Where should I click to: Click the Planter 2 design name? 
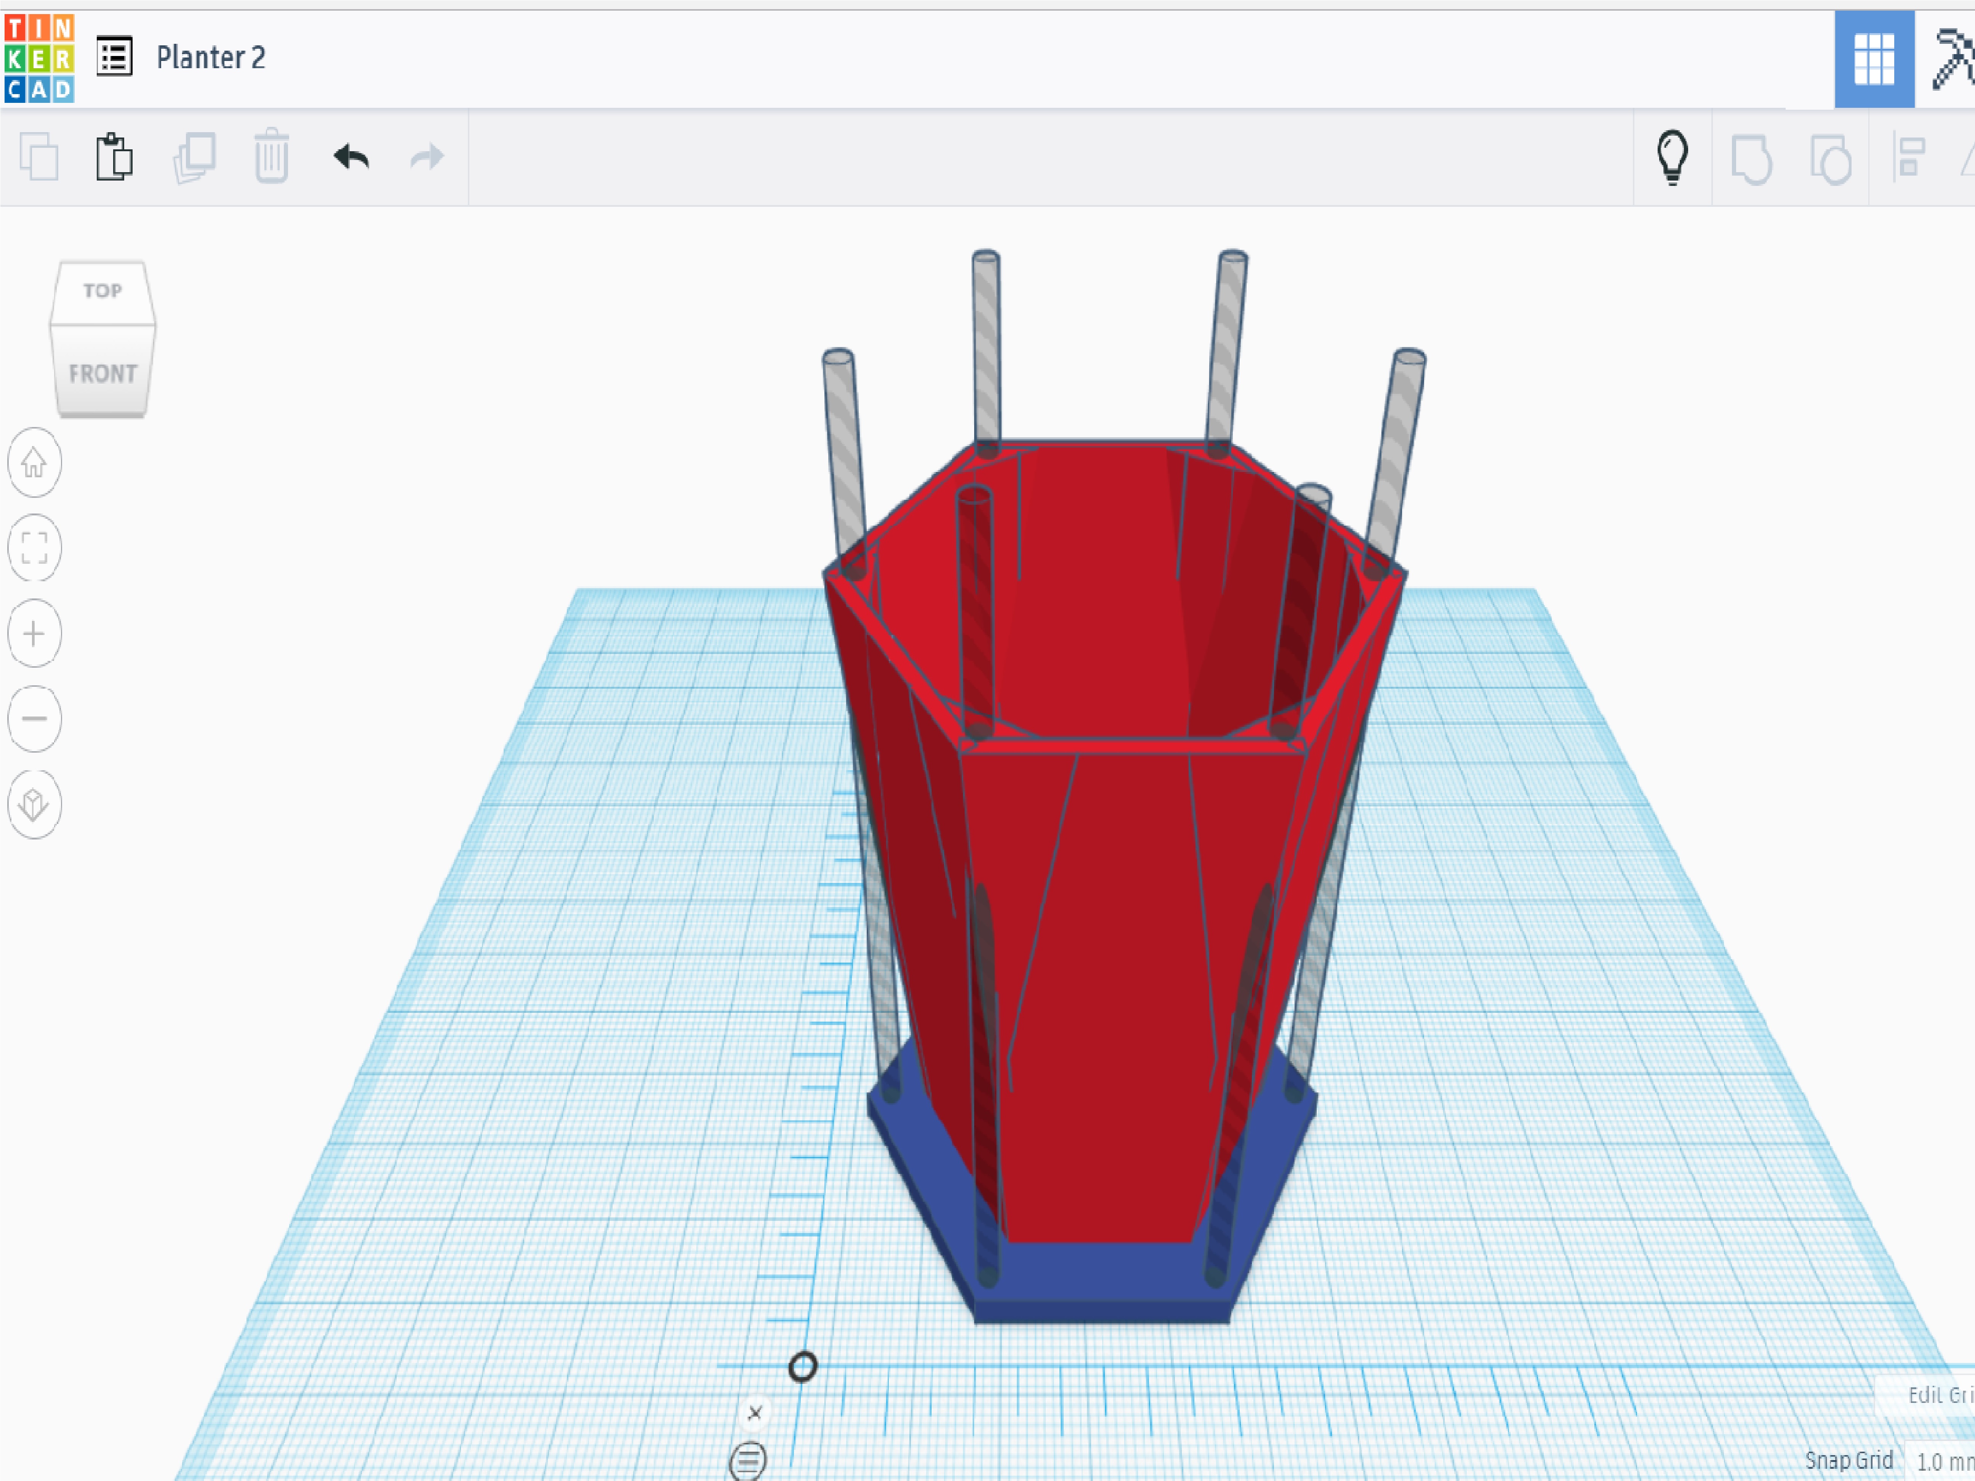click(211, 58)
